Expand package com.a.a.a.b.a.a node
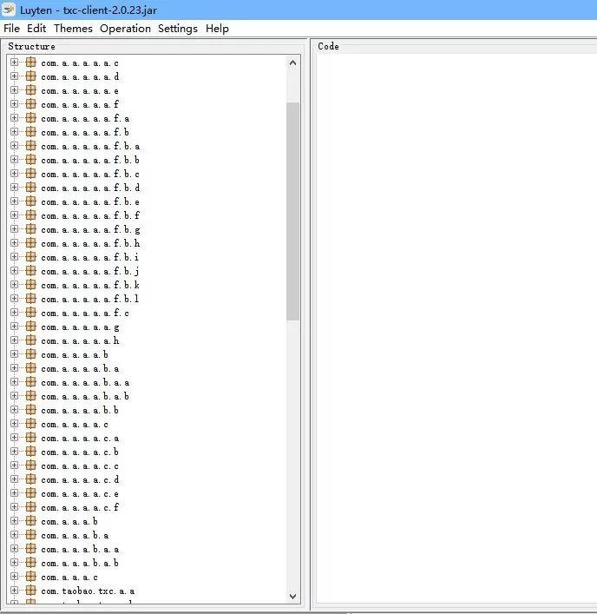Screen dimensions: 597x614 pyautogui.click(x=15, y=549)
